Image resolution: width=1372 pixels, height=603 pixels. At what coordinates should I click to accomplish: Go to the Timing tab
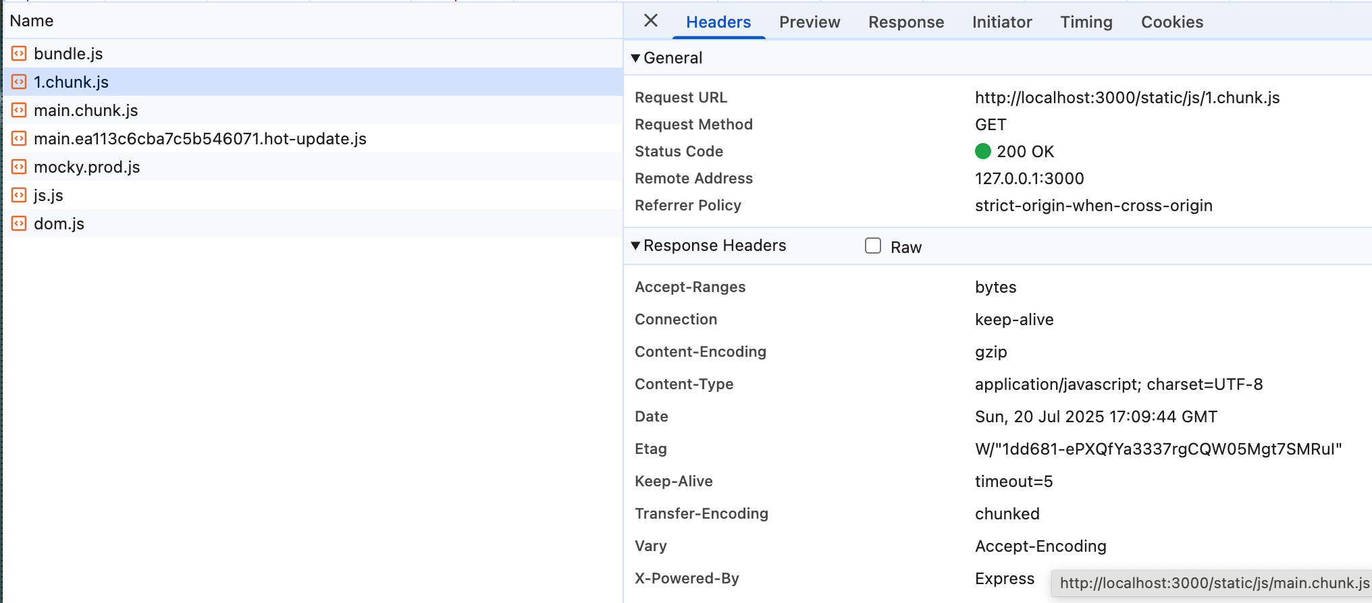[x=1086, y=22]
